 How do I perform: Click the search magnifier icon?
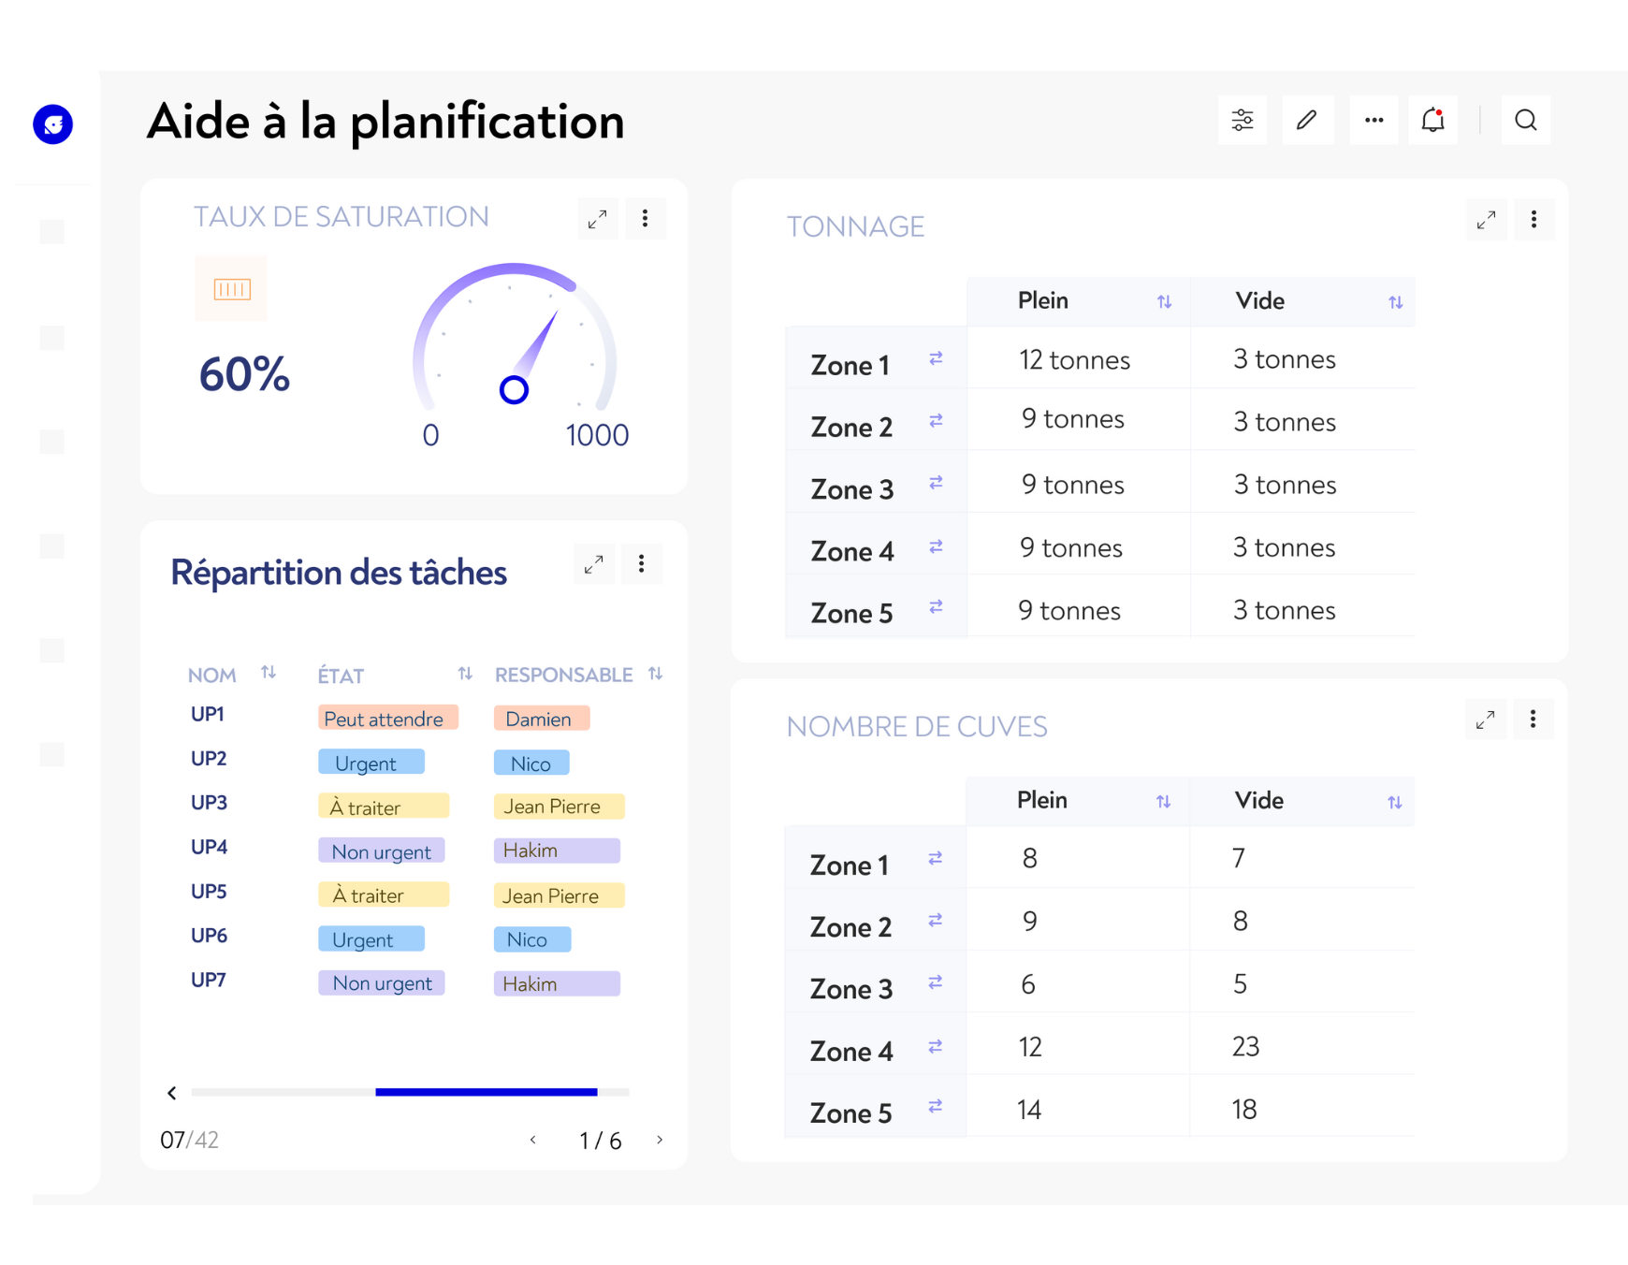click(x=1525, y=121)
